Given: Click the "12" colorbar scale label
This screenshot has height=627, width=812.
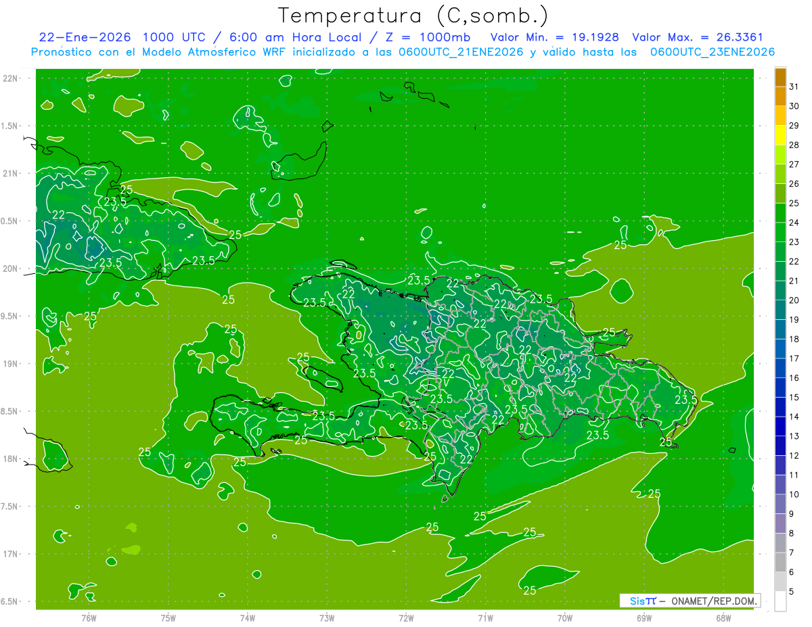Looking at the screenshot, I should pyautogui.click(x=794, y=455).
